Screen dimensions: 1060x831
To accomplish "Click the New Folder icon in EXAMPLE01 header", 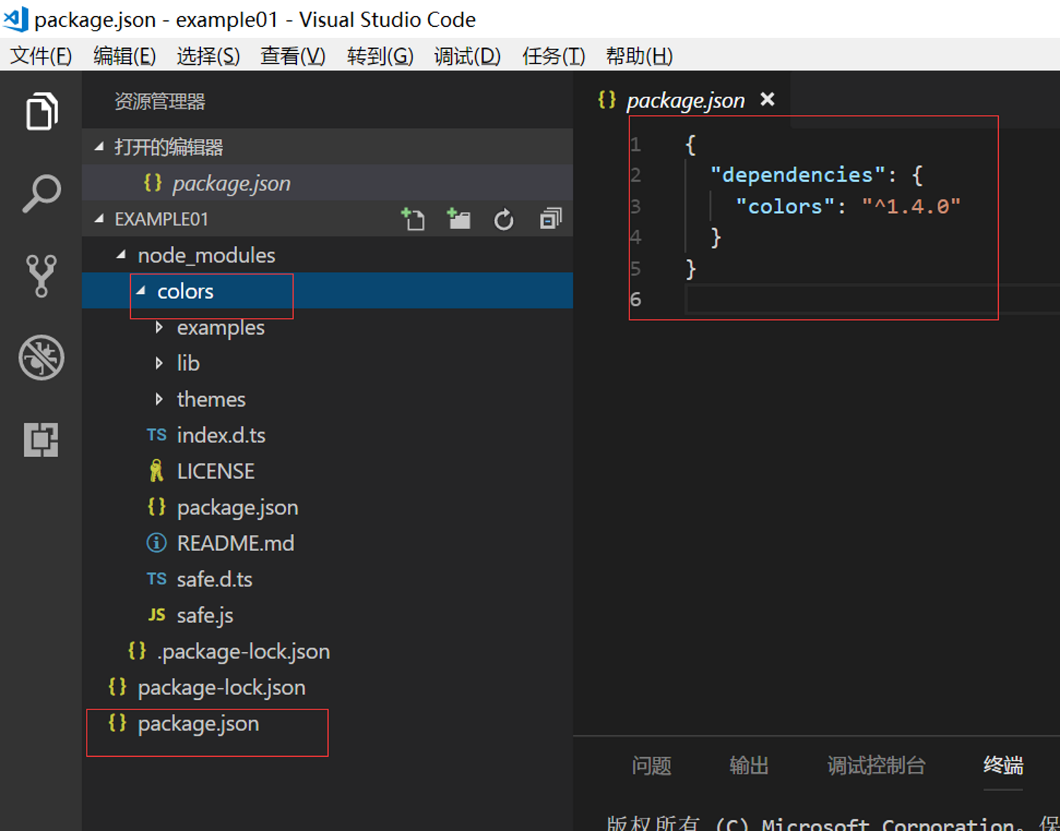I will click(458, 219).
